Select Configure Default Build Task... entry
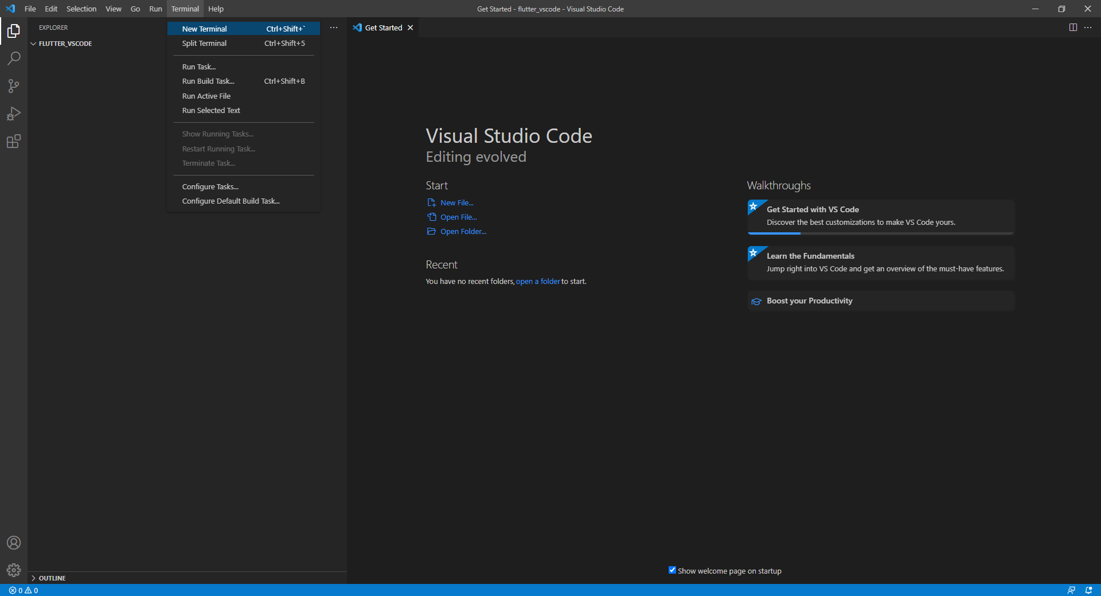Viewport: 1101px width, 596px height. click(x=244, y=201)
